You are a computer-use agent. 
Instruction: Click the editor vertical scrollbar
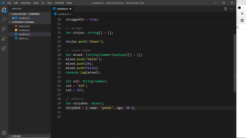coord(235,62)
